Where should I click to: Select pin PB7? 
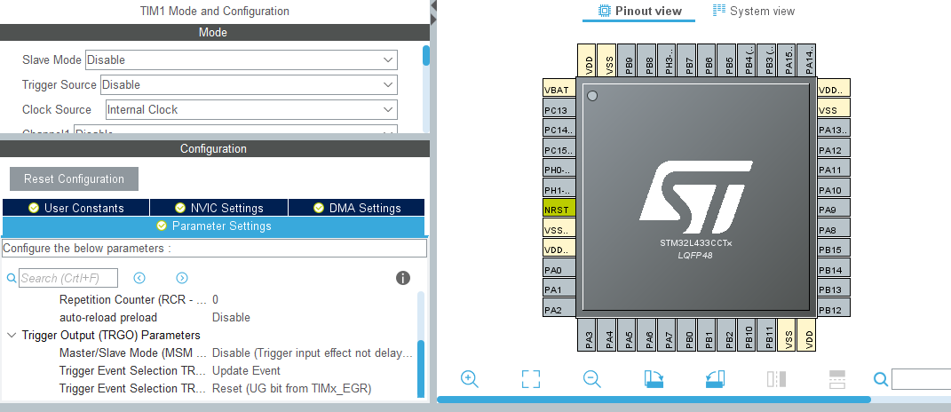coord(688,60)
